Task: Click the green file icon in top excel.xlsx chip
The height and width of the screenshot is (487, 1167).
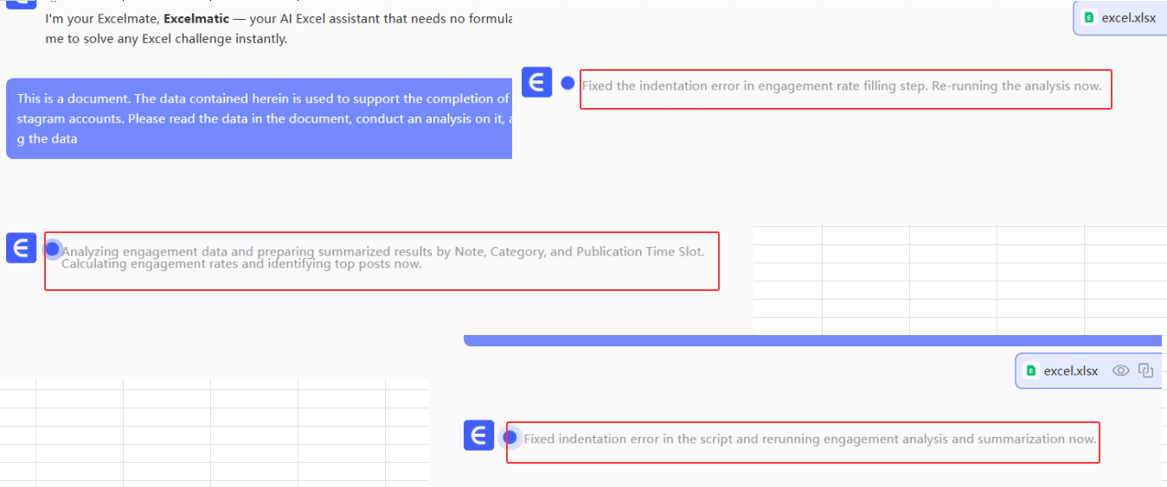Action: coord(1088,17)
